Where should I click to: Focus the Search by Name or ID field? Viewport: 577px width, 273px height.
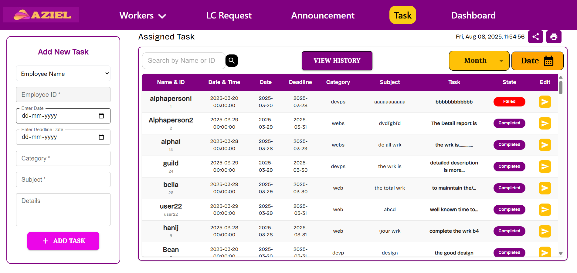click(x=184, y=61)
